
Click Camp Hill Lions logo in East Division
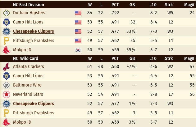6,22
